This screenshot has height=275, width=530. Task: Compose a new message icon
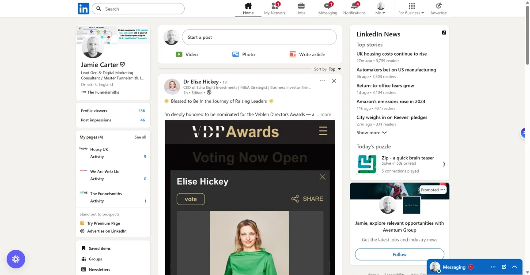(504, 267)
